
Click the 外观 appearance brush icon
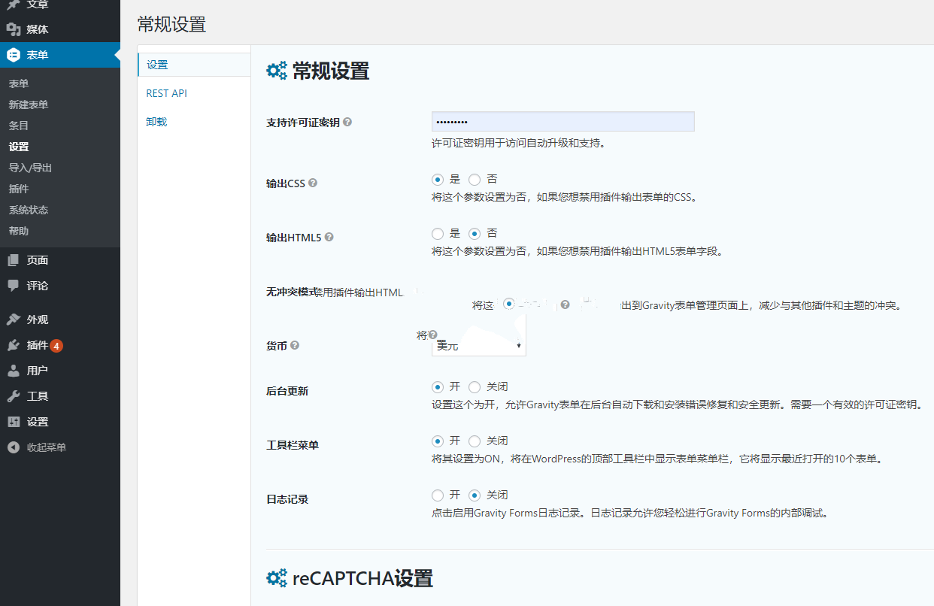(x=13, y=320)
